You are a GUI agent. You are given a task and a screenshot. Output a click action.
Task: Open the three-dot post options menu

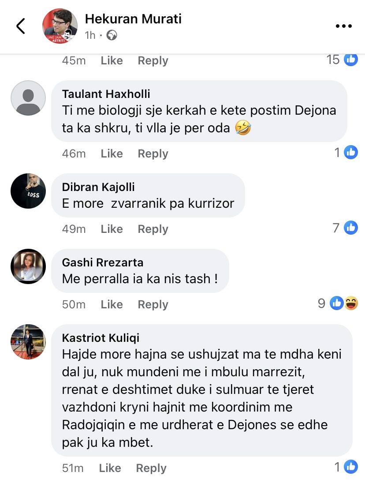point(344,26)
